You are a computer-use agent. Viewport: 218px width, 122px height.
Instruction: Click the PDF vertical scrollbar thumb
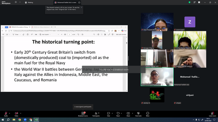(126, 43)
